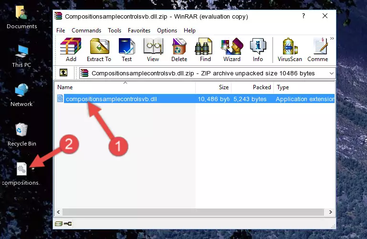Sort list by Type column

[304, 87]
